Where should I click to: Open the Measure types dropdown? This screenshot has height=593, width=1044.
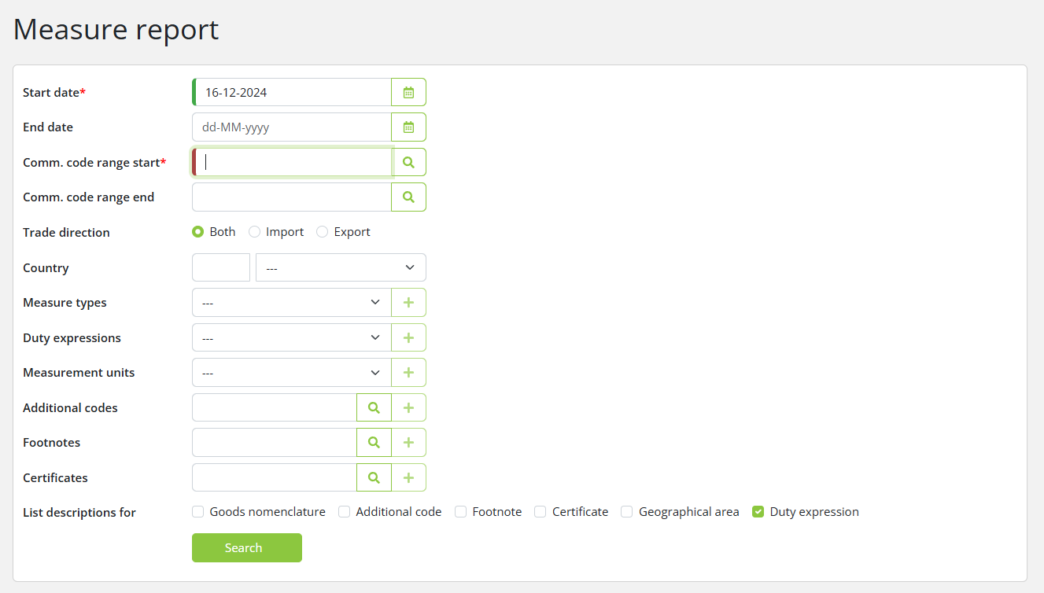[291, 303]
